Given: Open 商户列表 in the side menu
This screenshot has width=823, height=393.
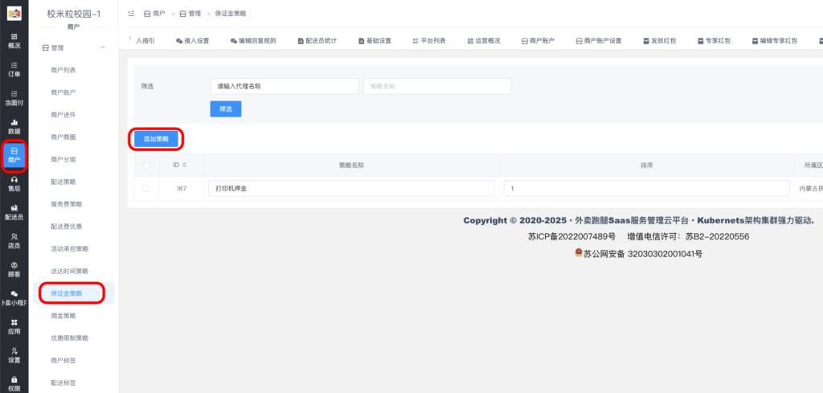Looking at the screenshot, I should [63, 70].
